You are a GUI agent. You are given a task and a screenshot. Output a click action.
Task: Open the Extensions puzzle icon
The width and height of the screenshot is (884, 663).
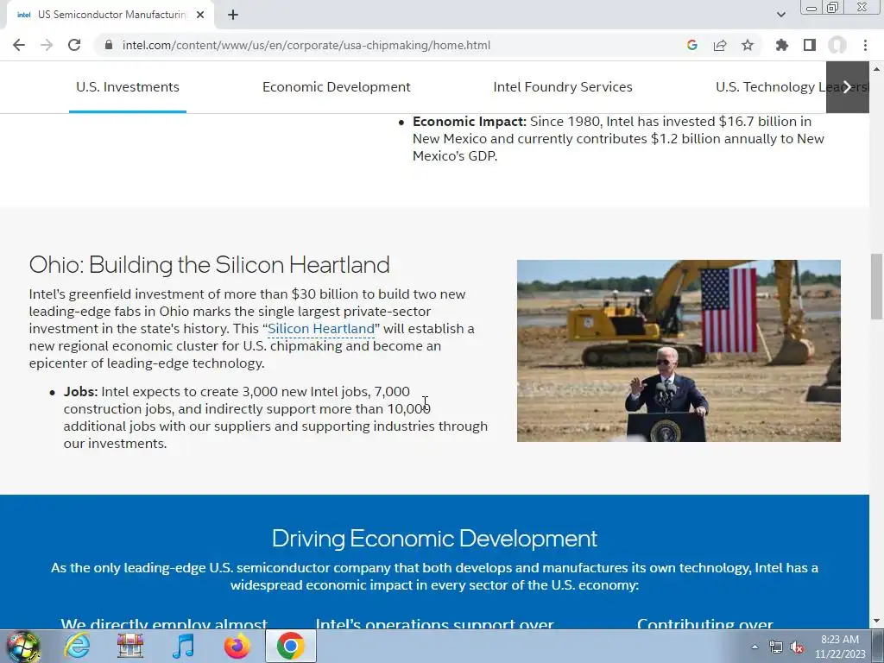point(782,45)
